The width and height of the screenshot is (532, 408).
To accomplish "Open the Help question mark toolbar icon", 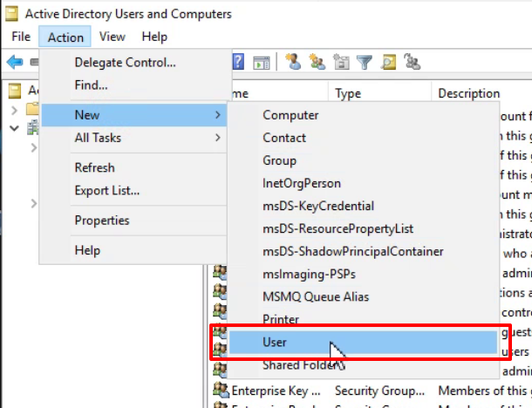I will pyautogui.click(x=238, y=62).
